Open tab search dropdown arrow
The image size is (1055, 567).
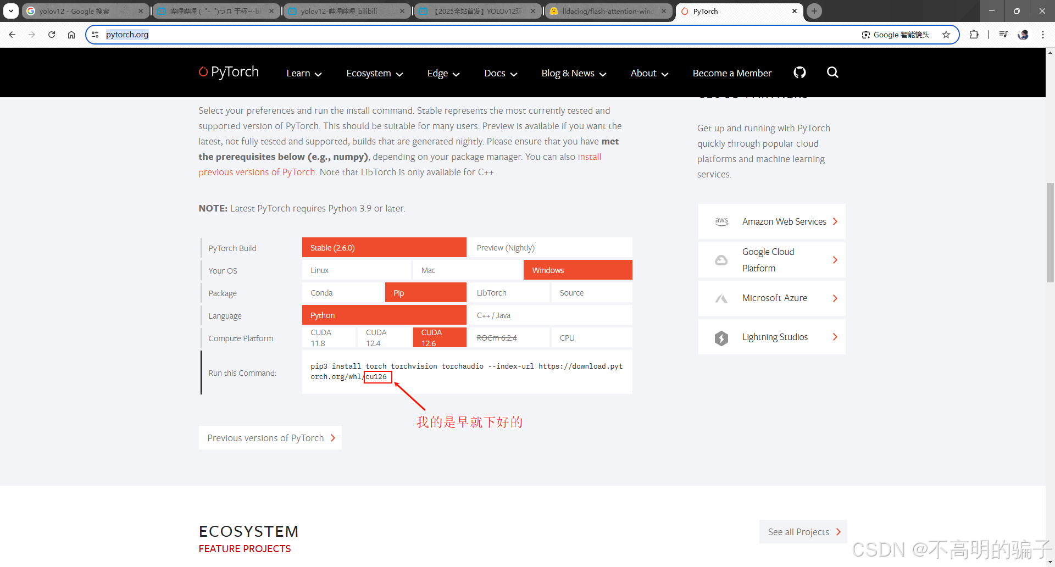[x=11, y=11]
